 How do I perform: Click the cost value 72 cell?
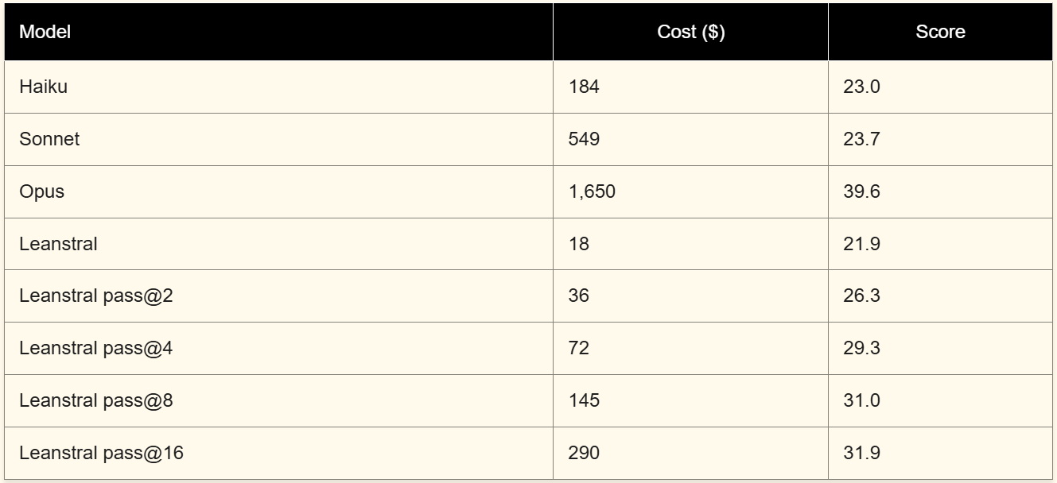click(579, 348)
